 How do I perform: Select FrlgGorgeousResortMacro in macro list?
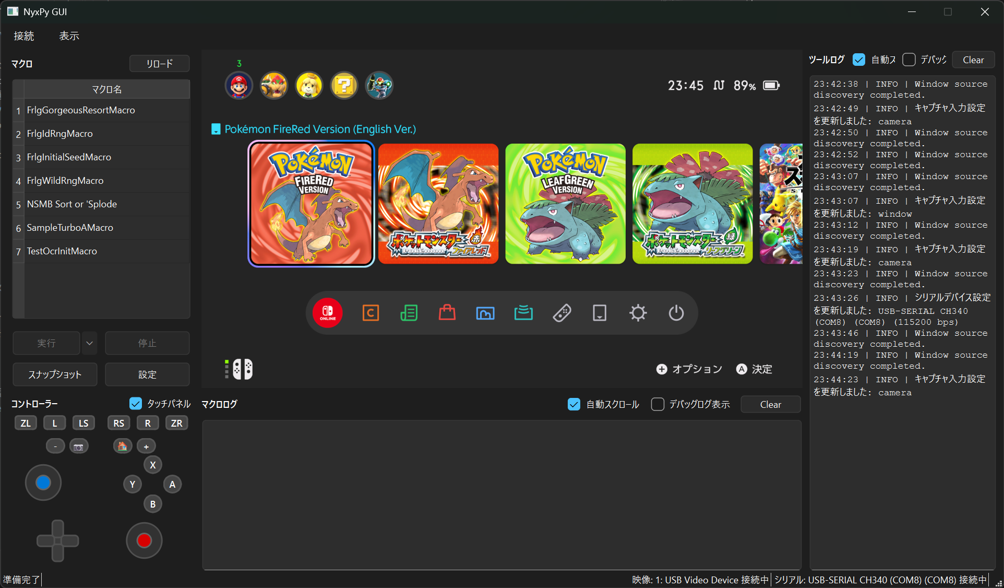[x=107, y=110]
